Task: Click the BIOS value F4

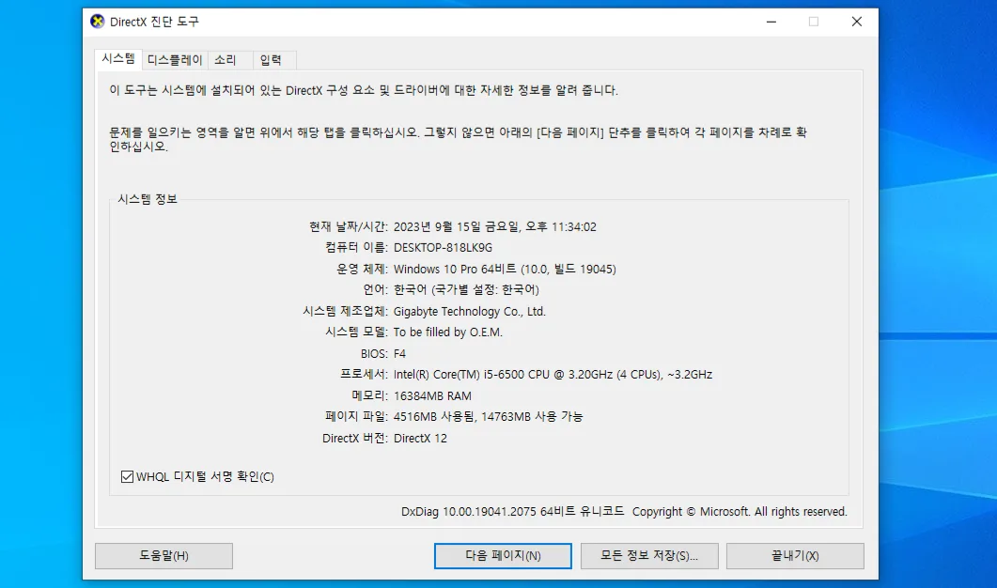Action: point(399,354)
